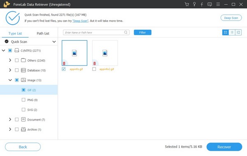Open the hamburger menu icon
The width and height of the screenshot is (247, 156).
tap(218, 4)
